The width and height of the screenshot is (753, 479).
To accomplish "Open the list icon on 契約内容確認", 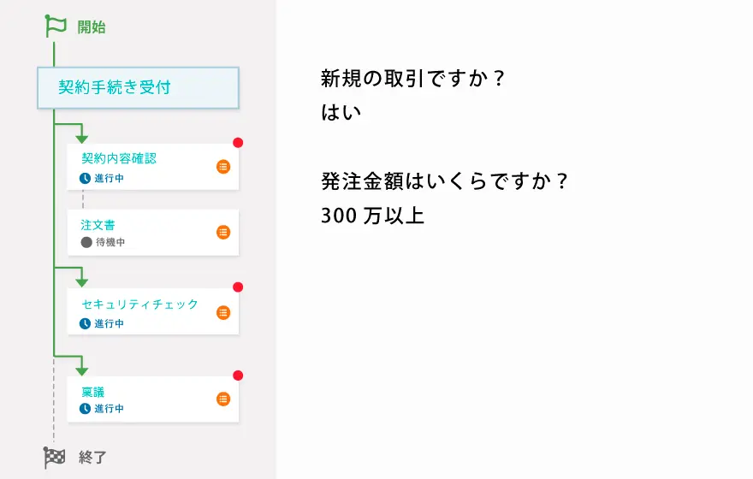I will 223,167.
